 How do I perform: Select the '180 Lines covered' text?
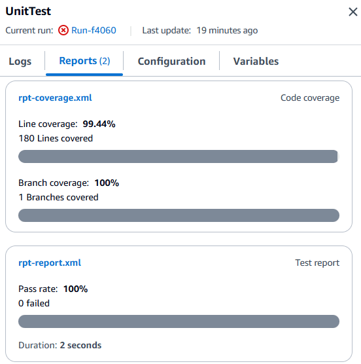[56, 138]
